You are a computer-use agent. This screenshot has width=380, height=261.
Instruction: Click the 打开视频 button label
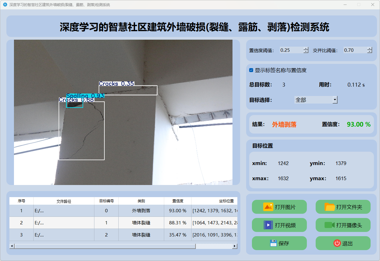pos(285,226)
